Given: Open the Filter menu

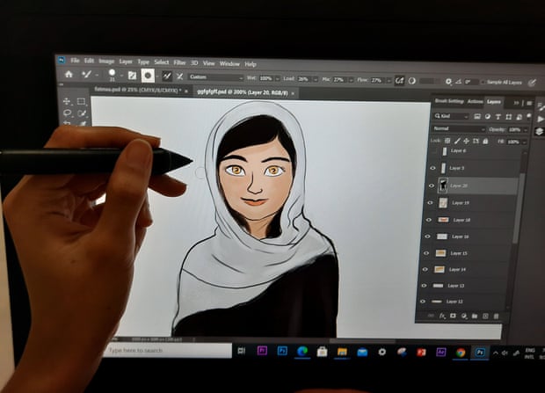Looking at the screenshot, I should (179, 63).
